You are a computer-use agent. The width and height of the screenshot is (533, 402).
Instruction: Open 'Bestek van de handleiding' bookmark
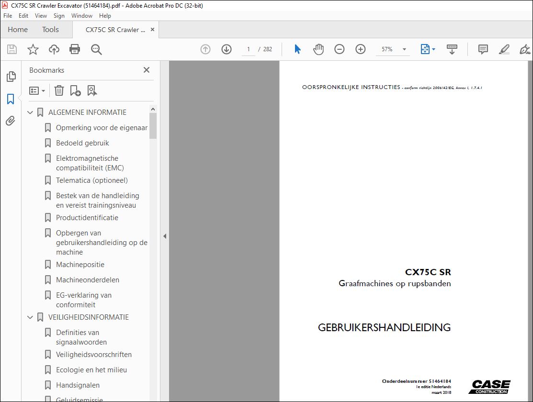[98, 201]
